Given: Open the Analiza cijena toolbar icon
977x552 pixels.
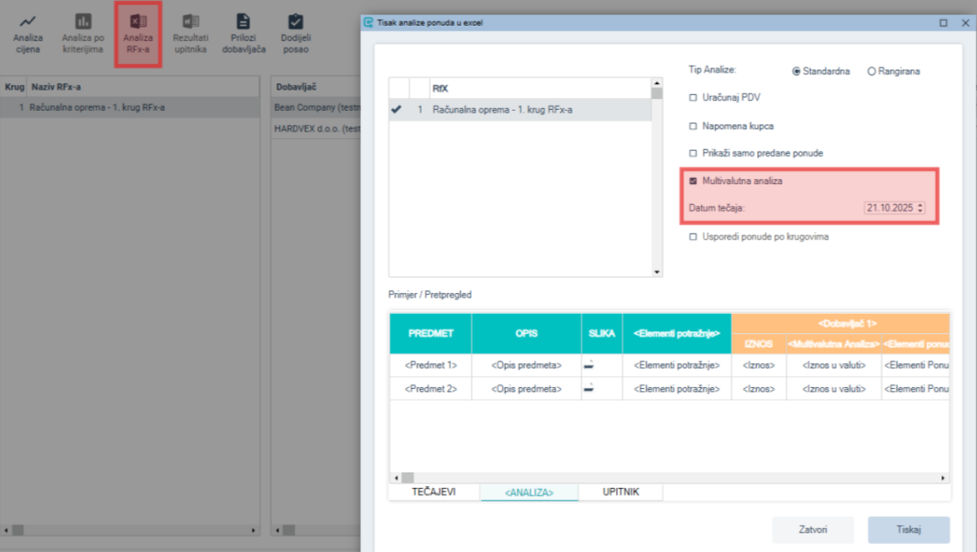Looking at the screenshot, I should click(x=27, y=21).
